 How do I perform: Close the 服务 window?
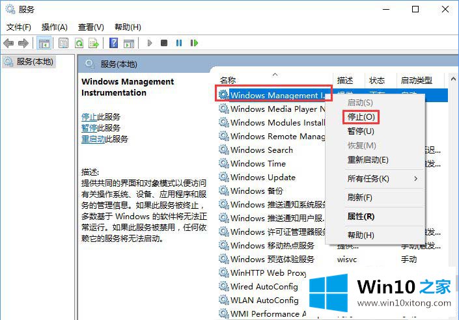[x=445, y=9]
